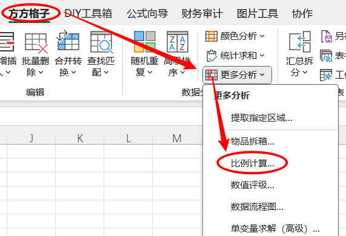Open 数据流程图... menu entry
This screenshot has width=346, height=236.
click(x=257, y=207)
